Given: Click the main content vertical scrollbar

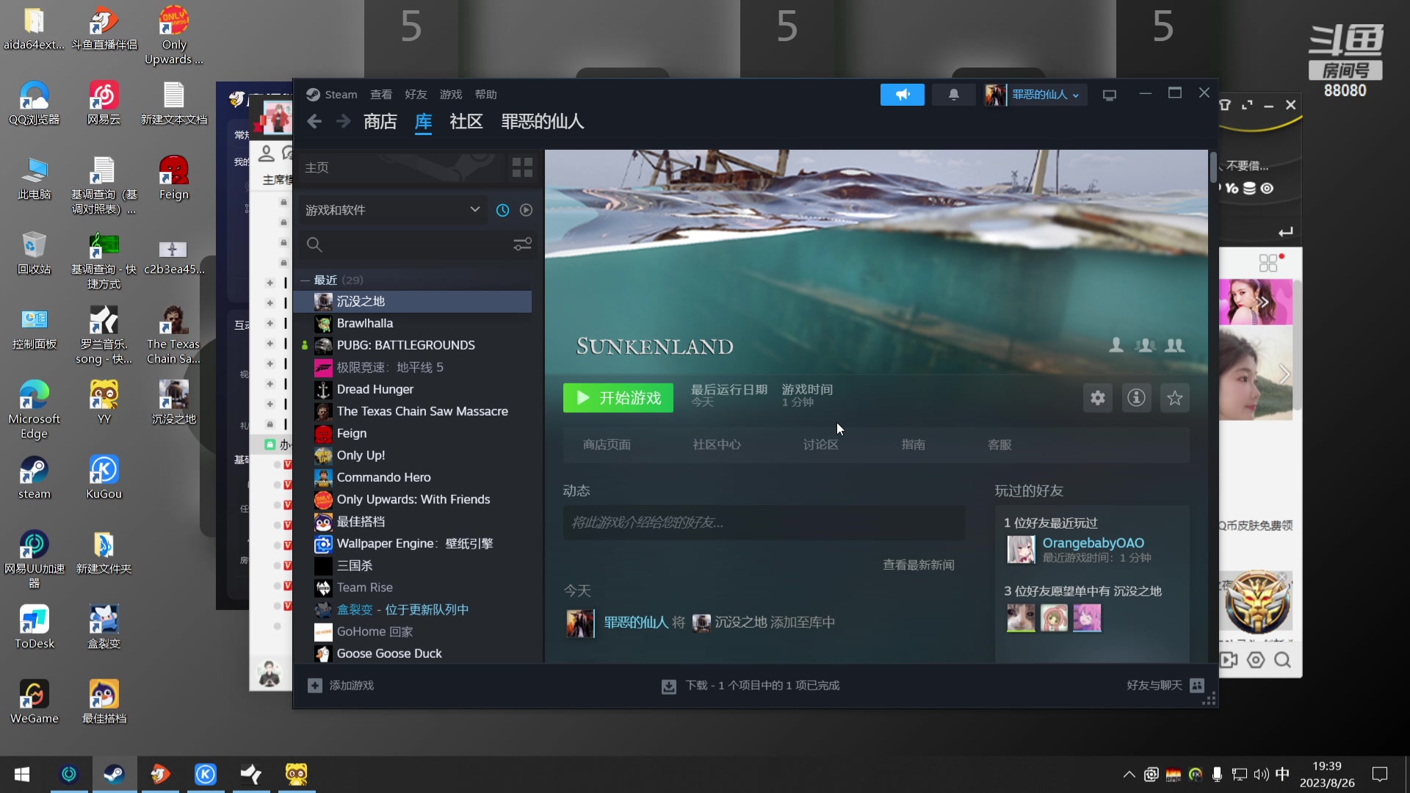Looking at the screenshot, I should tap(1213, 167).
